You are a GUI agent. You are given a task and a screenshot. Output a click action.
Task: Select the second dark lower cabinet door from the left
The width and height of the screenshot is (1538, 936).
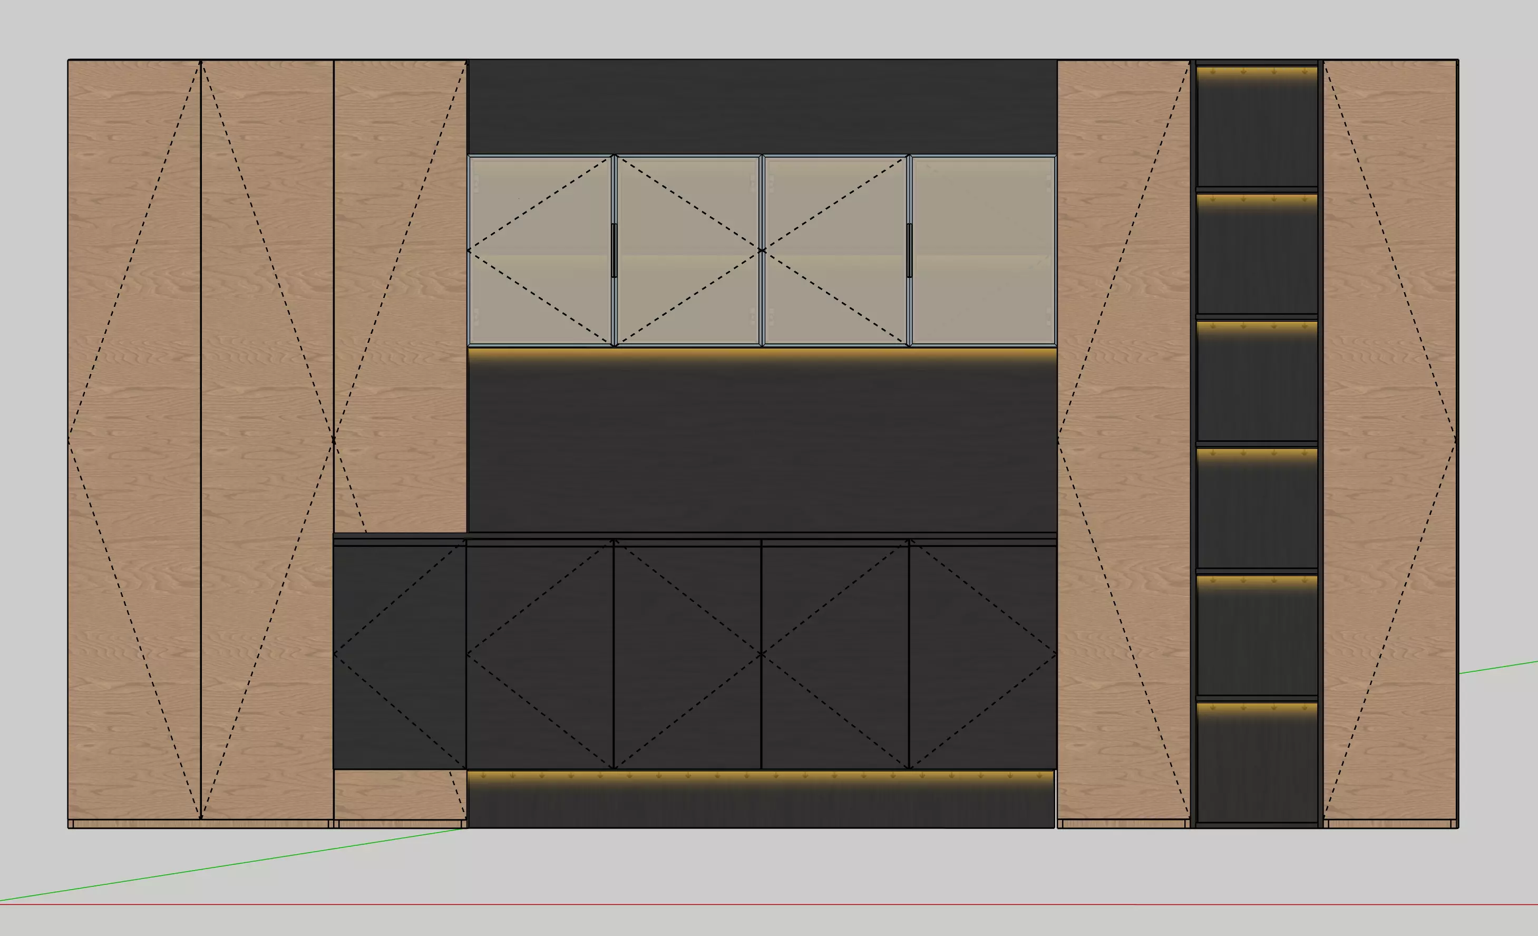coord(540,655)
